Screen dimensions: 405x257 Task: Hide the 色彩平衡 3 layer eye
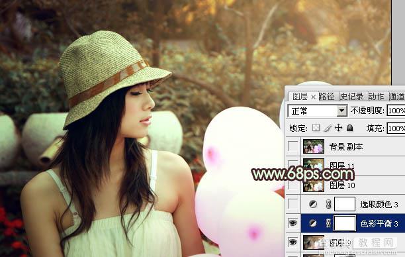point(292,223)
